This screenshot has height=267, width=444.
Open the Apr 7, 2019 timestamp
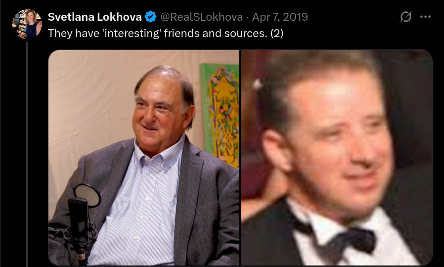280,17
